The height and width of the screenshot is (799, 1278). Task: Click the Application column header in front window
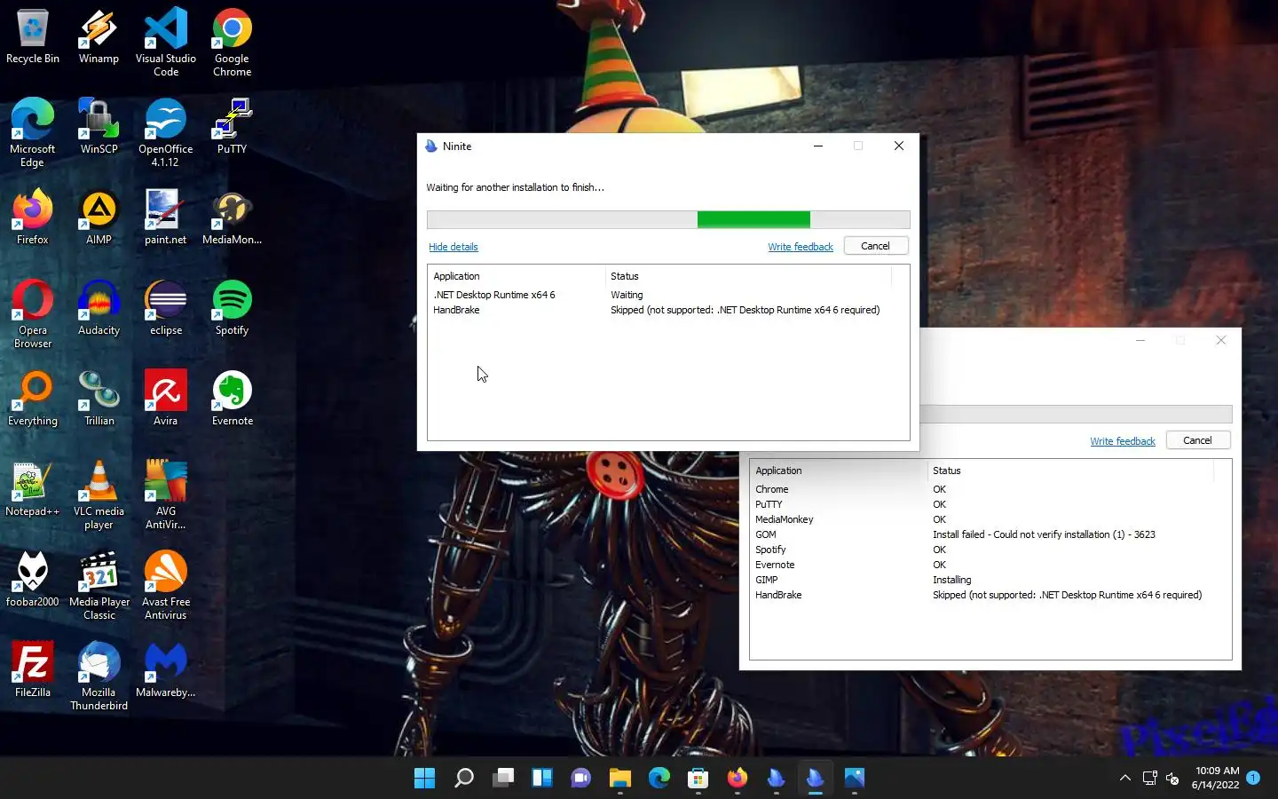click(517, 276)
